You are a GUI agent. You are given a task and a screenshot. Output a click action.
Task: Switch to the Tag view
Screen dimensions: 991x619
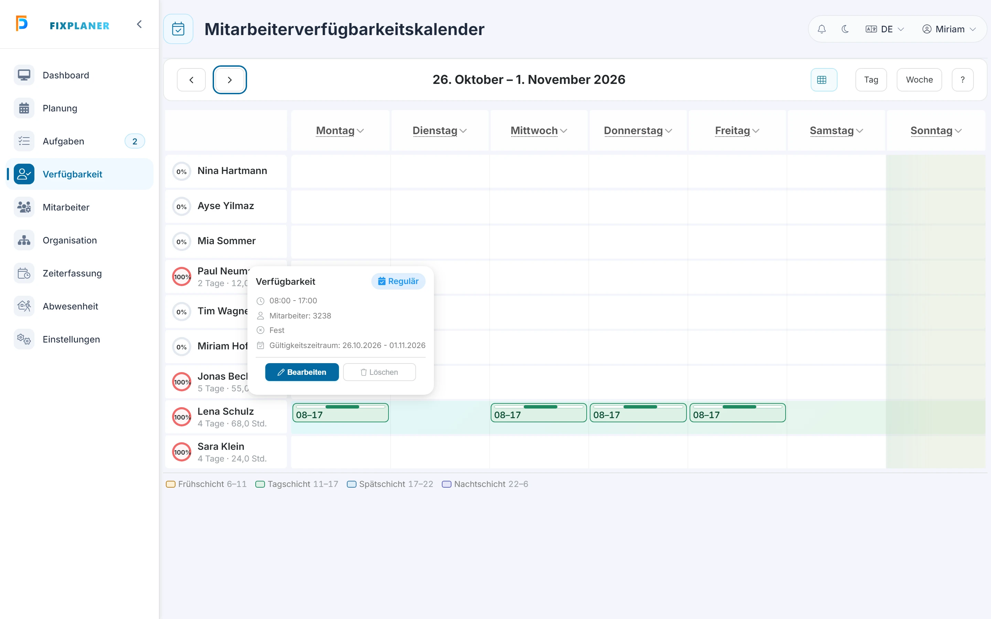coord(871,80)
